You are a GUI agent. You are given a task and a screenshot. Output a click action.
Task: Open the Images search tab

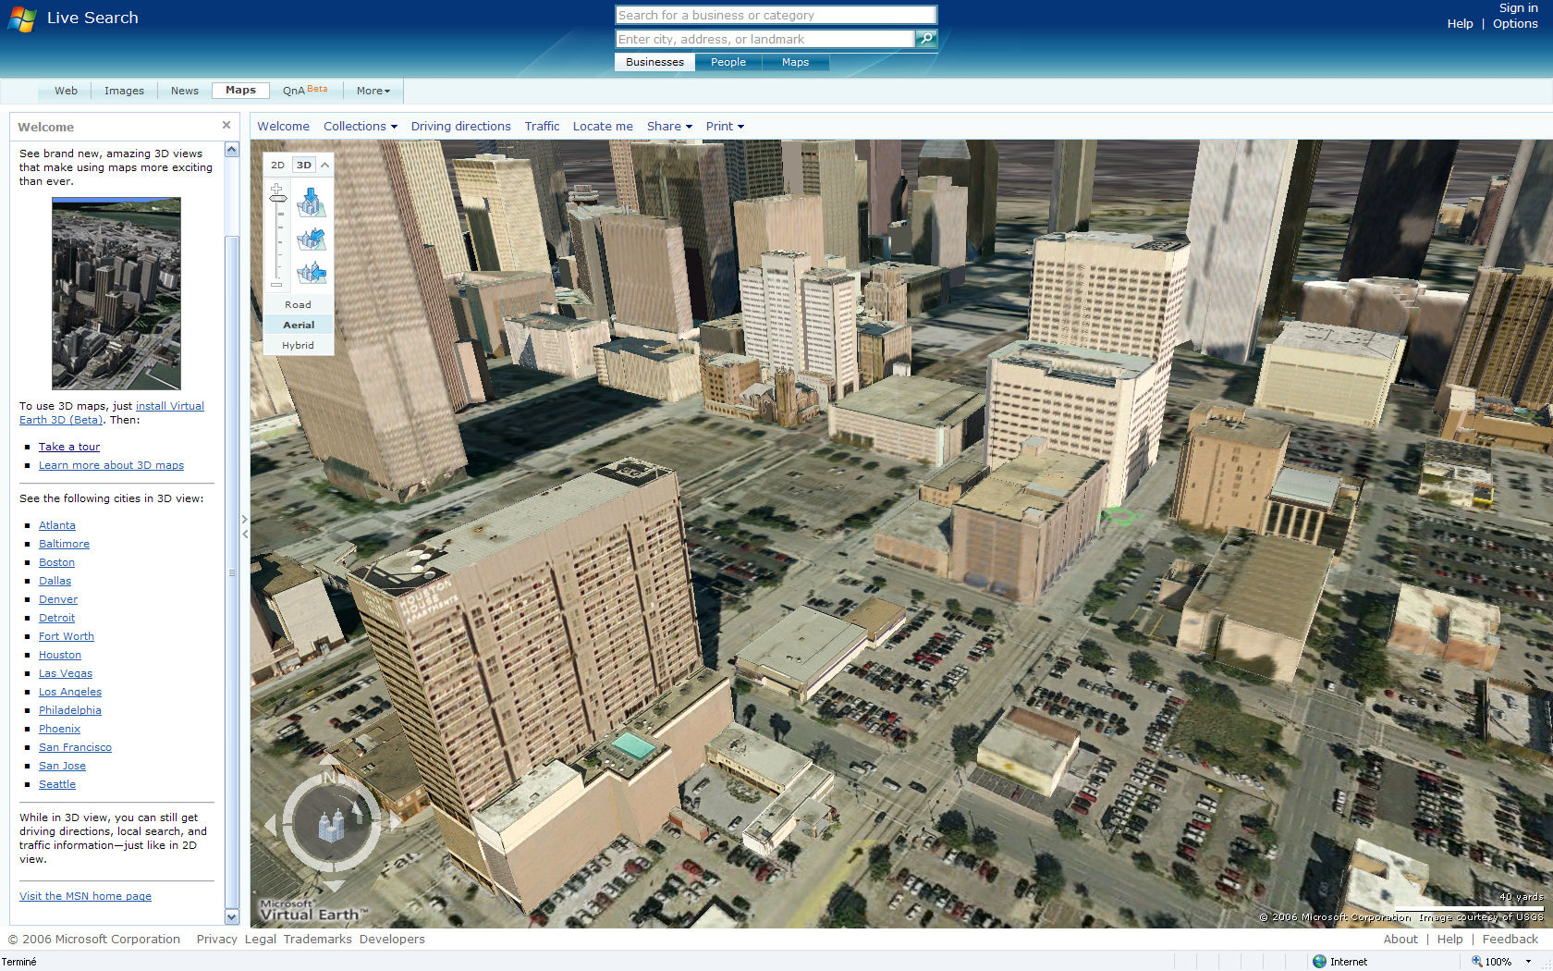coord(124,91)
